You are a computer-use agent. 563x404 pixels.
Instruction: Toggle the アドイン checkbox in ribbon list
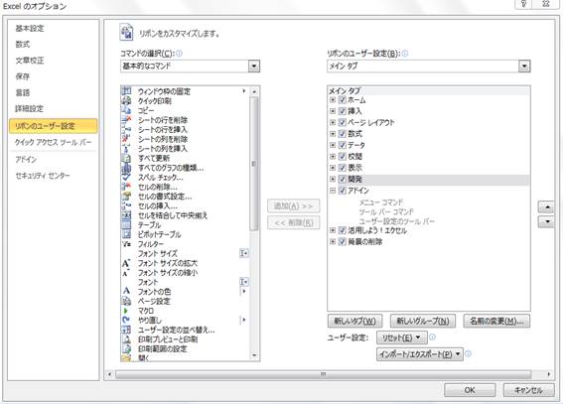(343, 191)
